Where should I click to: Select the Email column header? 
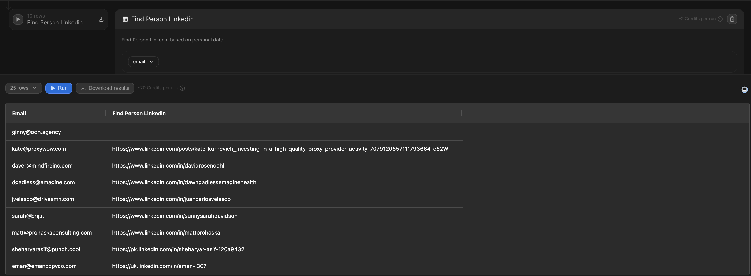tap(55, 113)
